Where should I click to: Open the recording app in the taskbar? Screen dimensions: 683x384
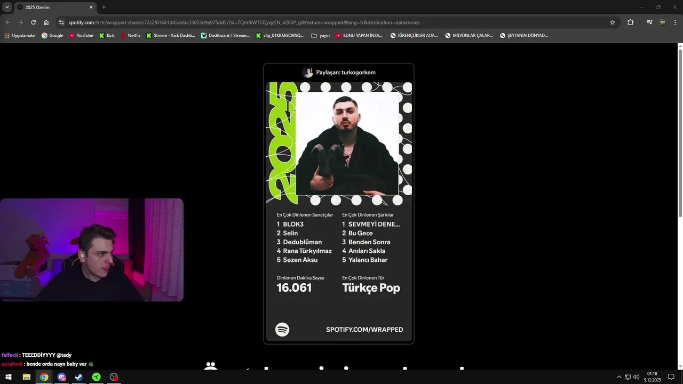click(114, 377)
